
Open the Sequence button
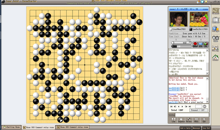tap(181, 120)
